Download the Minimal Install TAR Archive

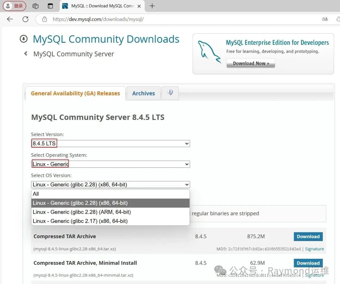pyautogui.click(x=308, y=263)
